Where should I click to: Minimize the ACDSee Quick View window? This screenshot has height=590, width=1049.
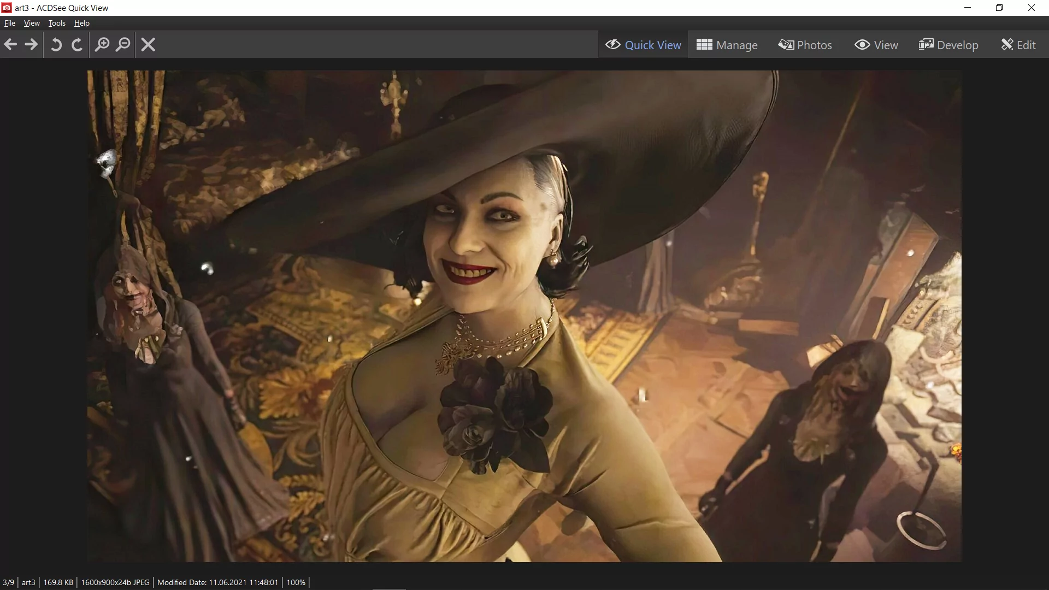(968, 8)
